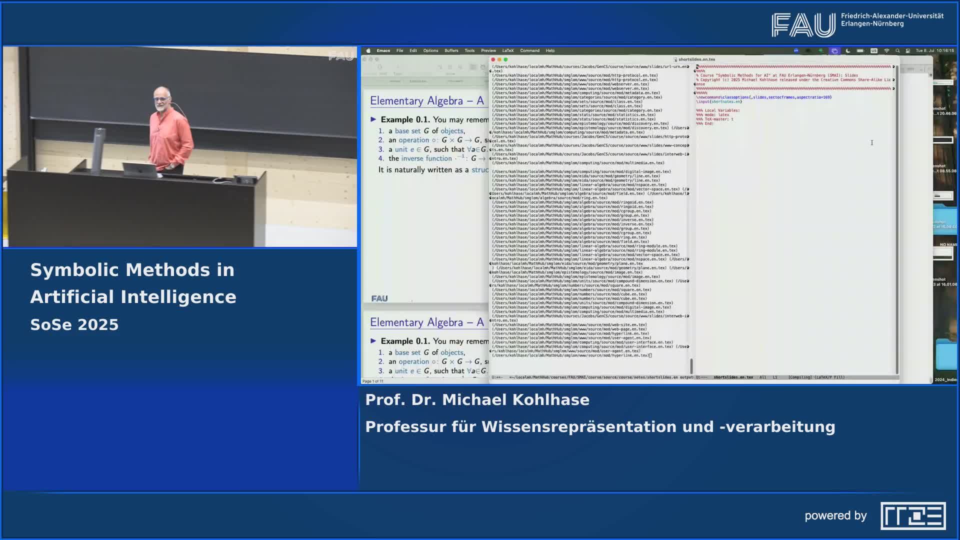
Task: Open the Command menu
Action: pos(531,50)
